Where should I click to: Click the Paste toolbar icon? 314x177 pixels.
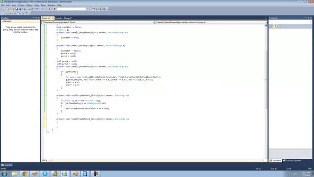click(x=32, y=9)
